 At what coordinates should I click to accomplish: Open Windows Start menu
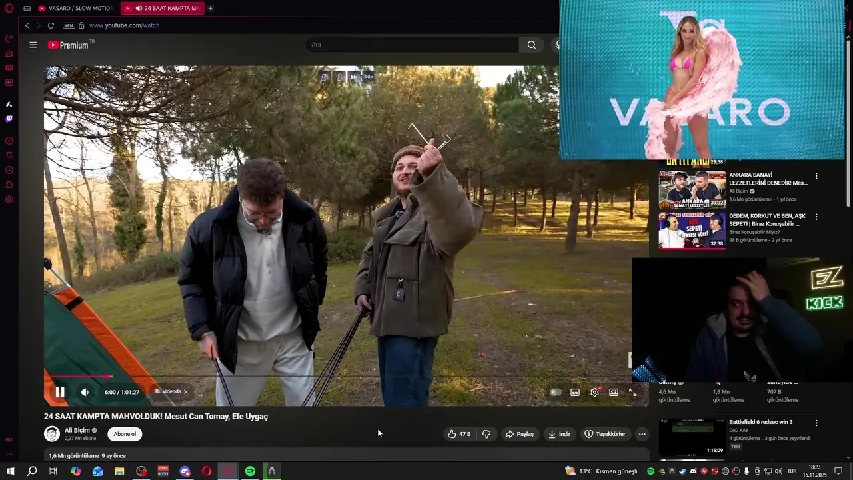point(10,471)
